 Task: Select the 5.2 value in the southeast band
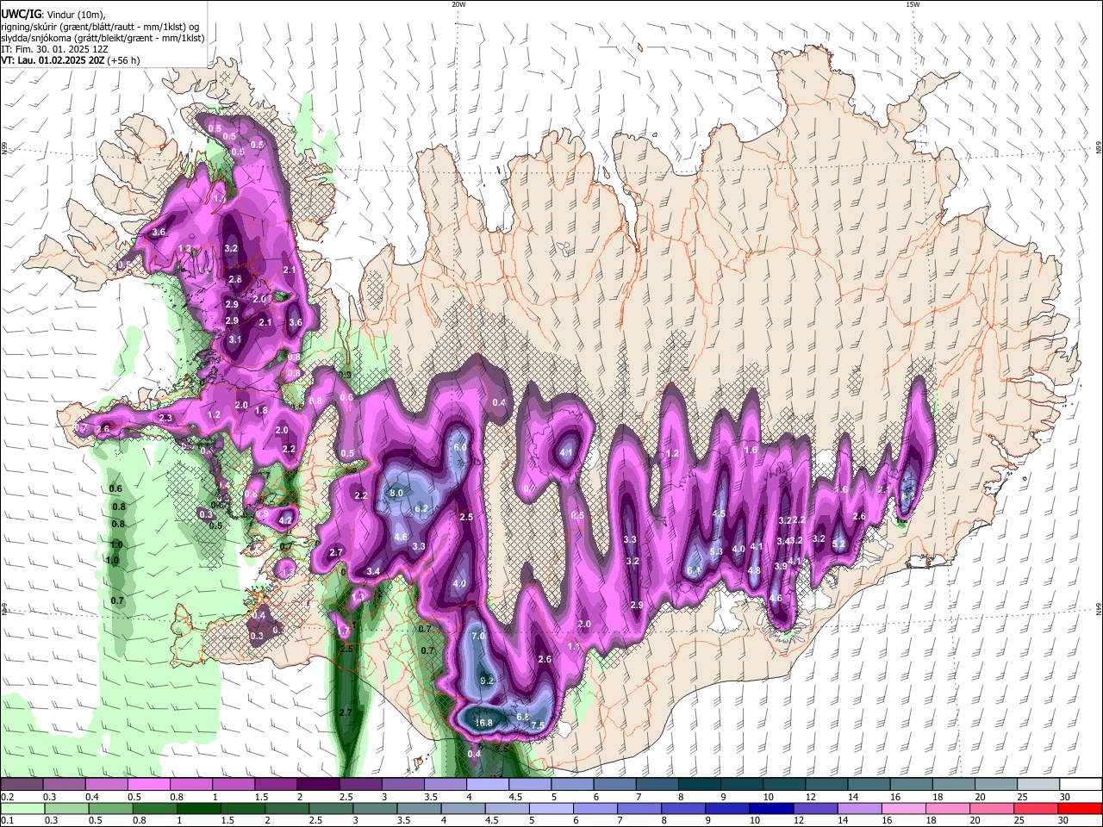tap(838, 544)
